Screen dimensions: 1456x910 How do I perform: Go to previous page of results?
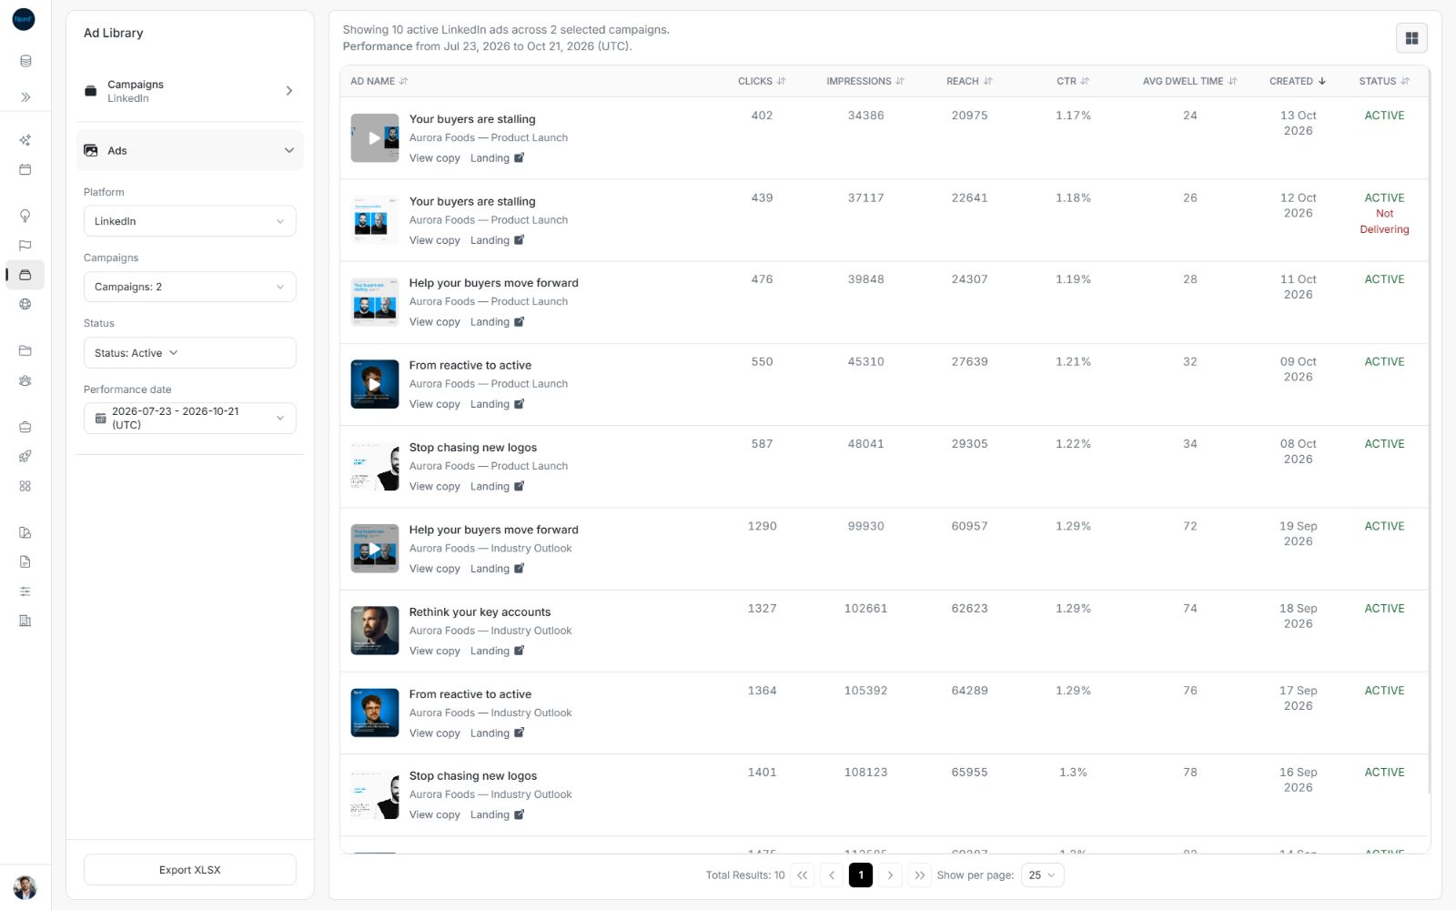pos(832,875)
